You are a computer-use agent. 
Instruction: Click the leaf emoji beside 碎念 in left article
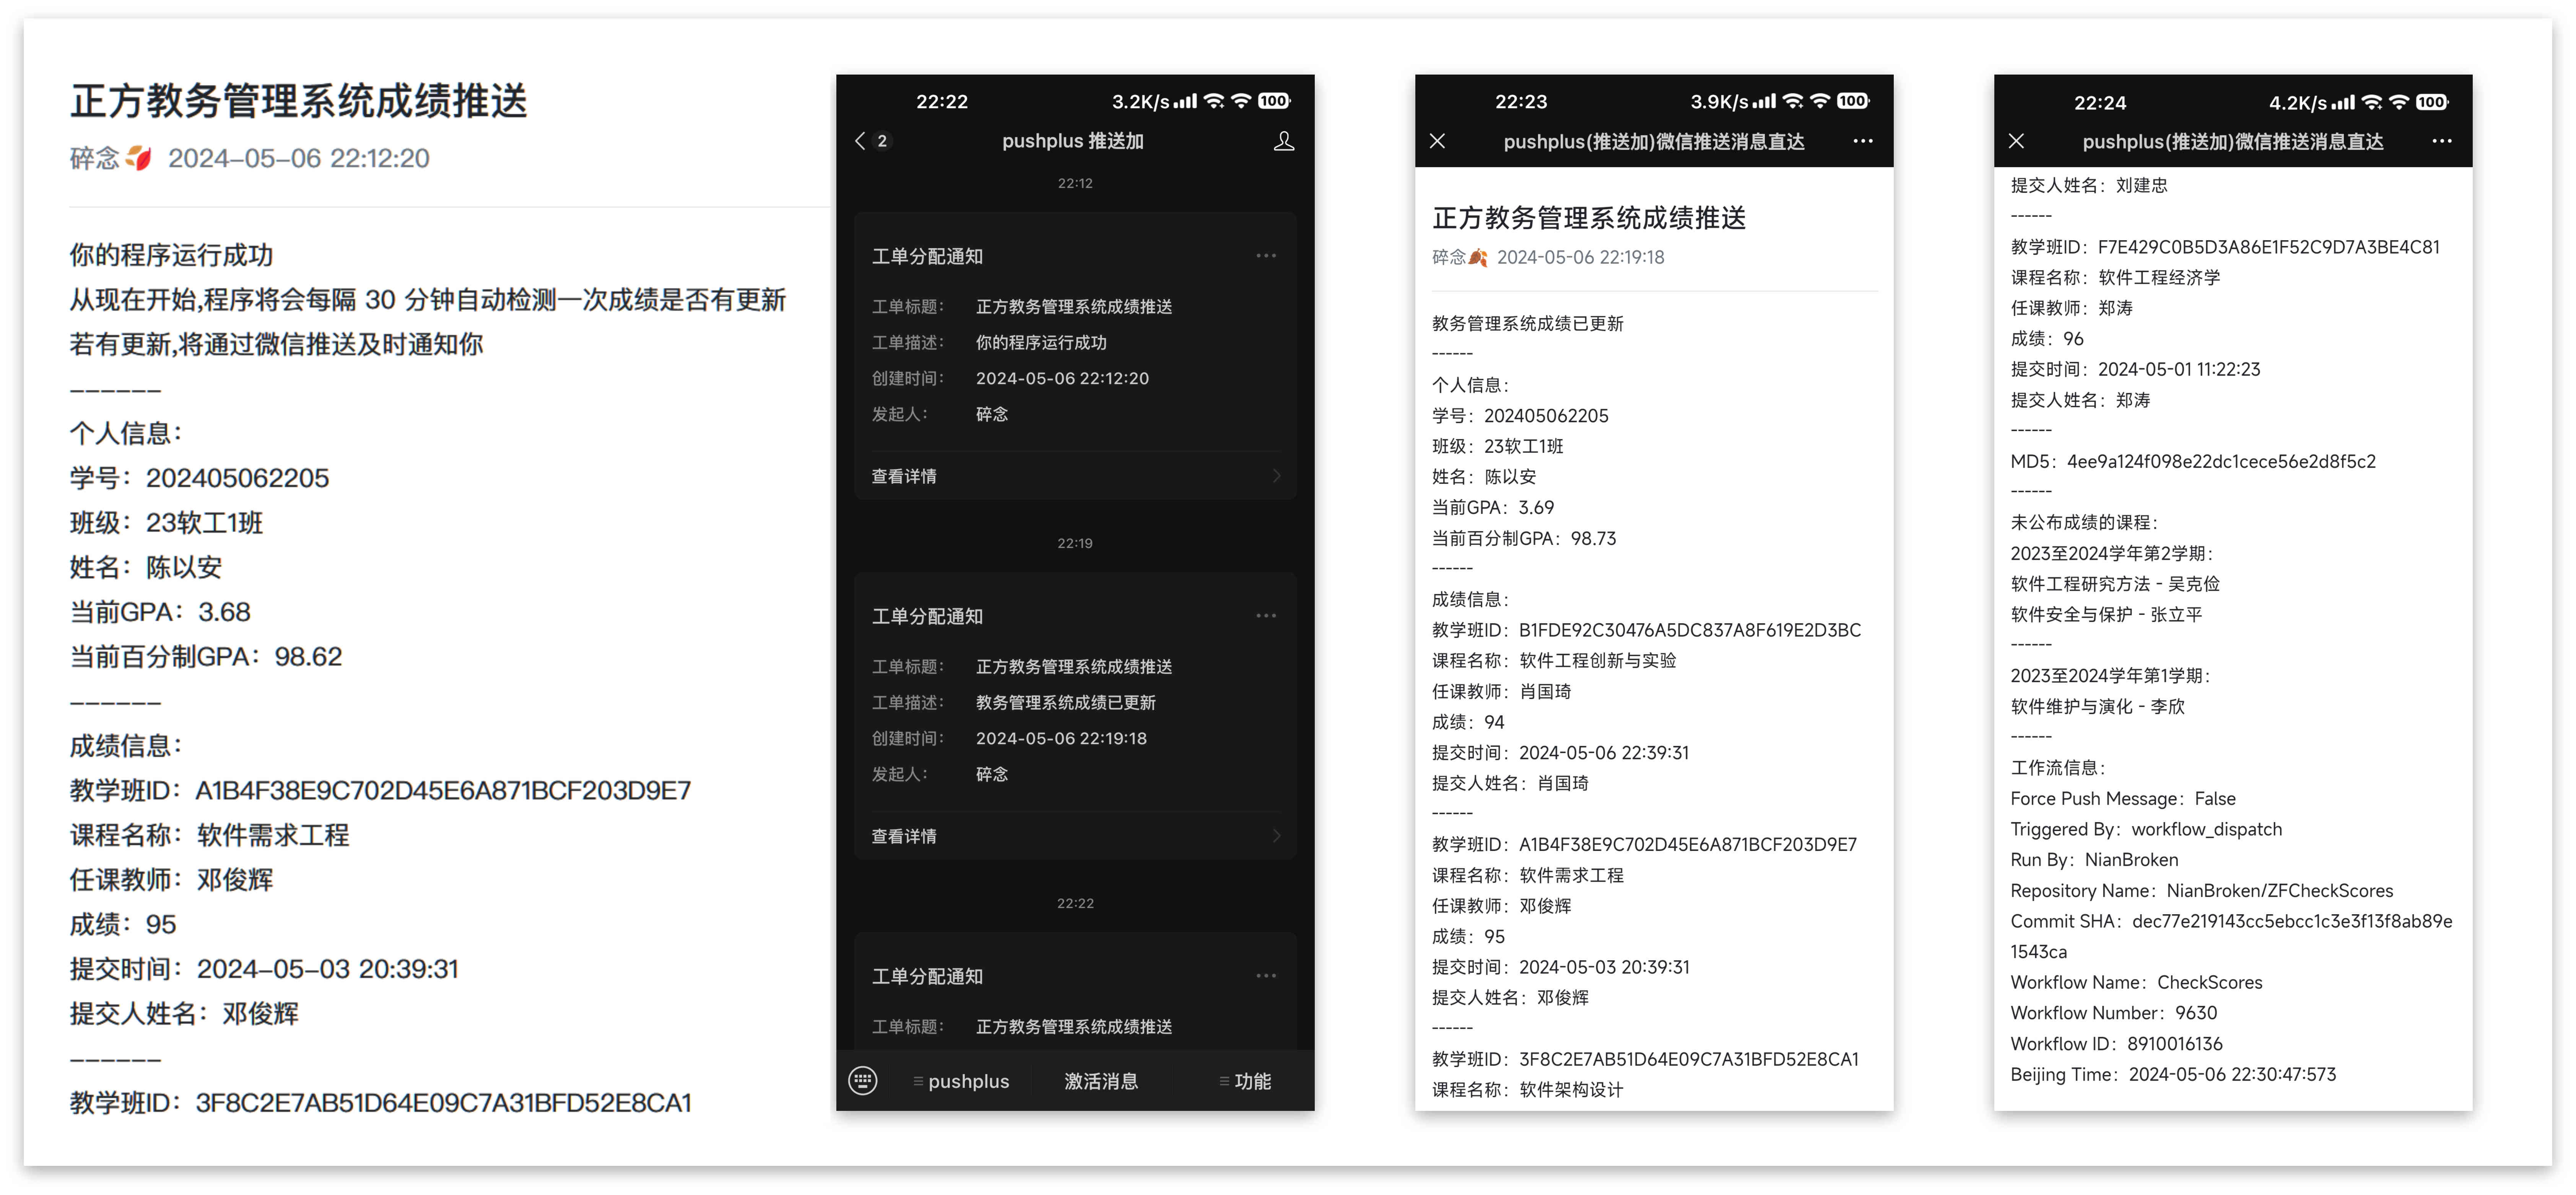[x=139, y=158]
